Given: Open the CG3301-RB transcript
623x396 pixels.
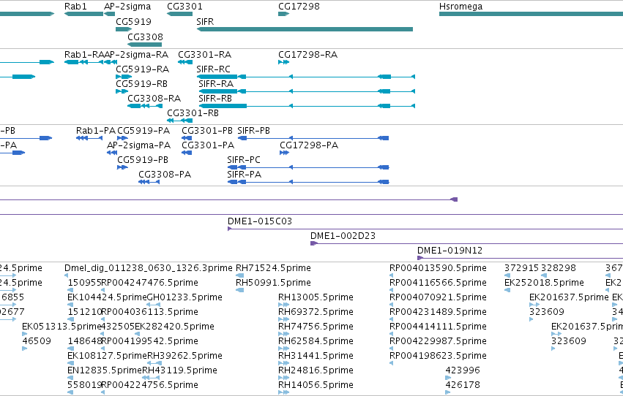Looking at the screenshot, I should [179, 121].
